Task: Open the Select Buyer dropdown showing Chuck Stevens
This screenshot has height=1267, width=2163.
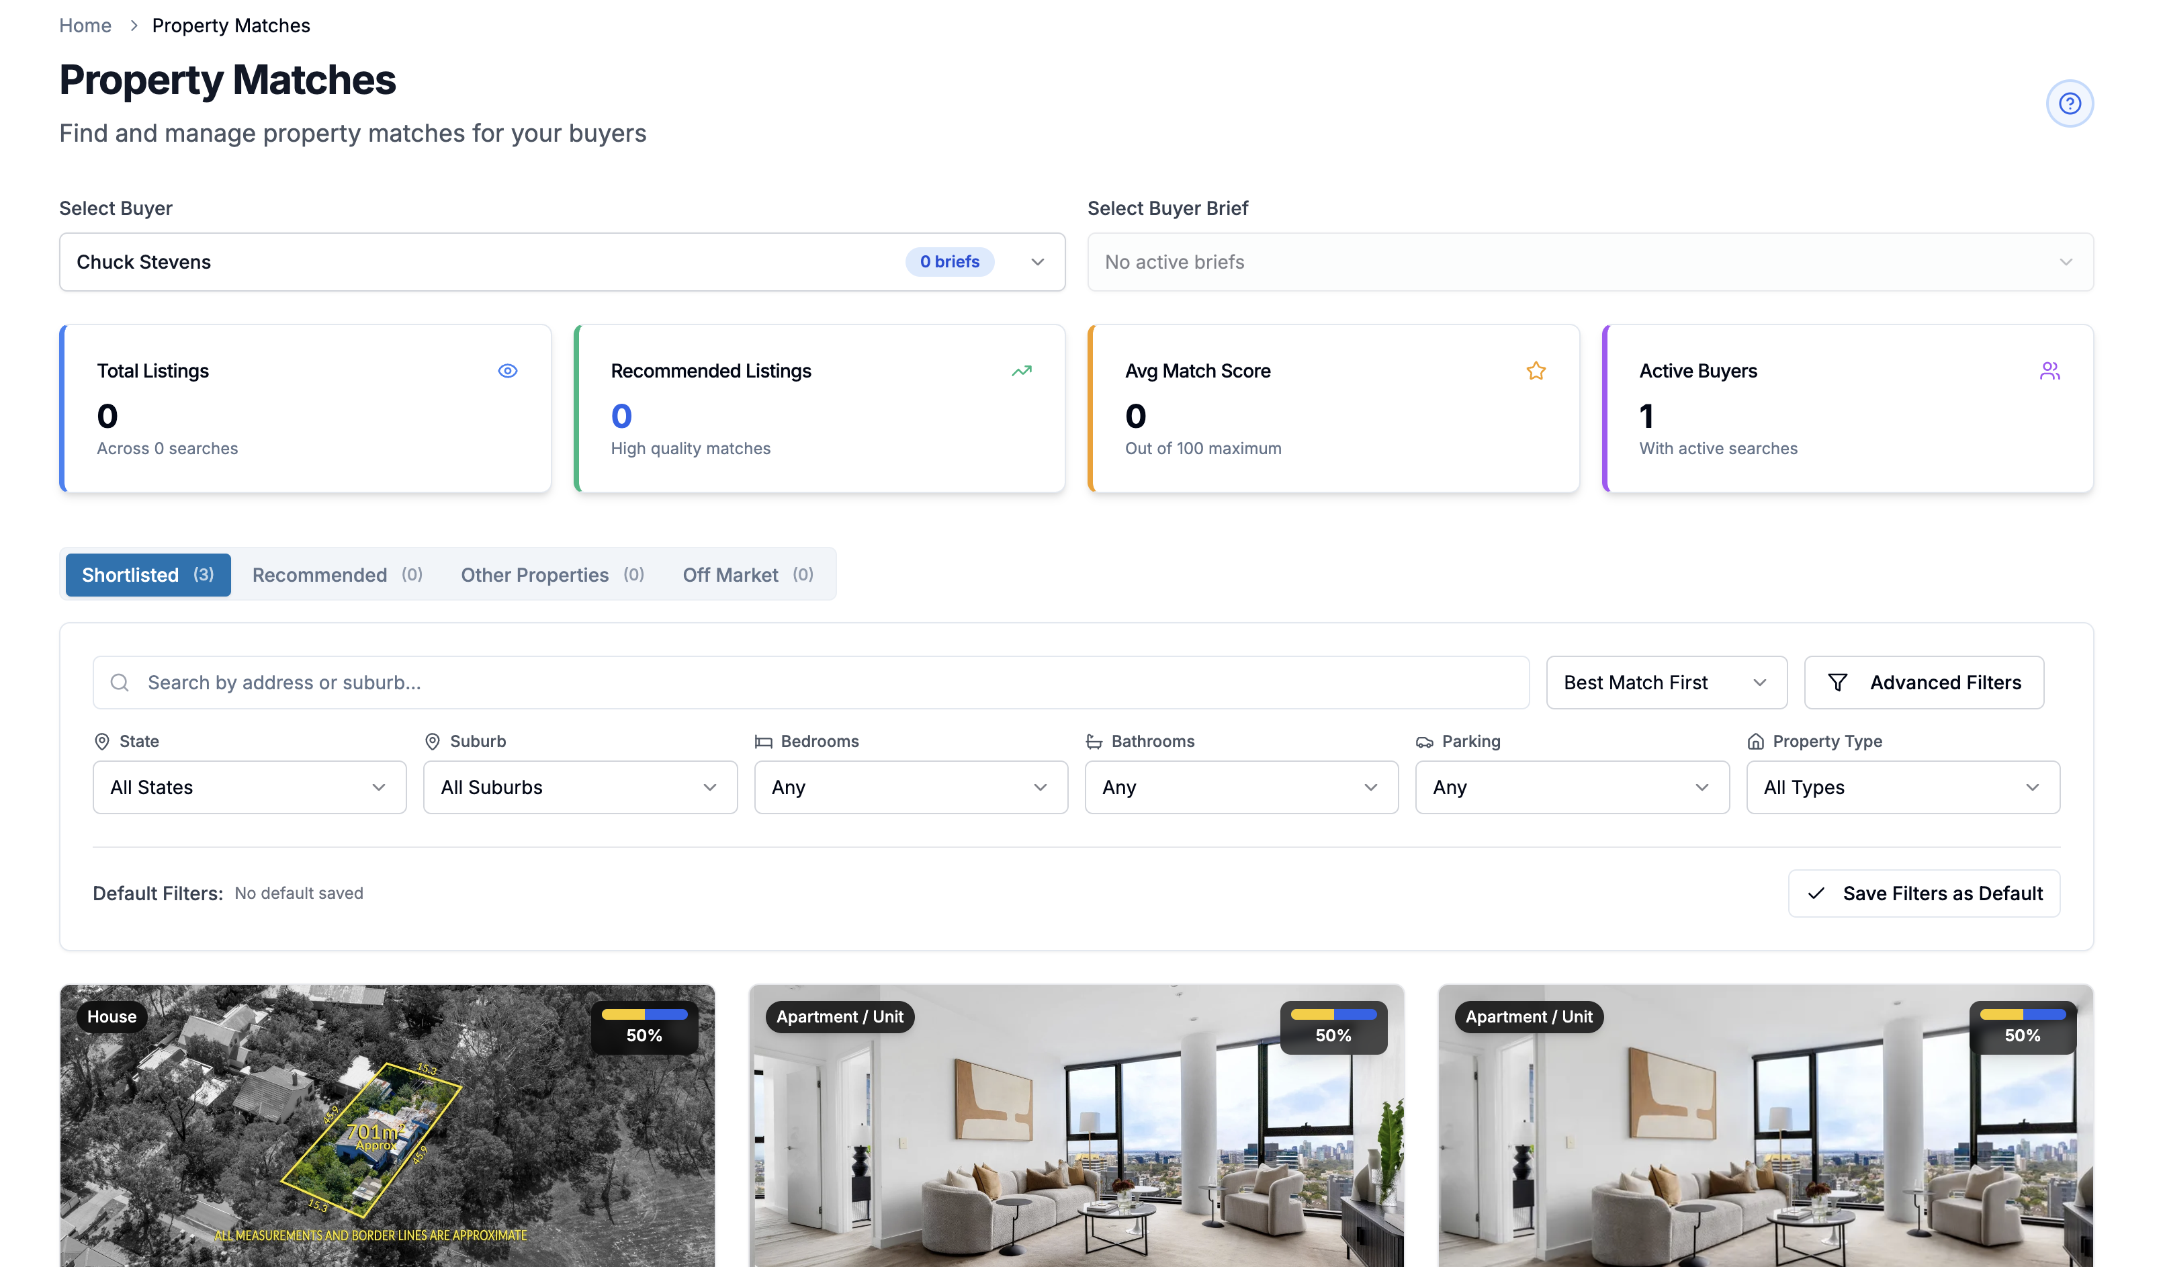Action: [562, 262]
